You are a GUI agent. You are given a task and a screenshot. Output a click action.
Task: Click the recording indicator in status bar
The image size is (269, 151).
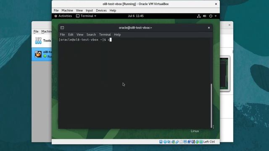tap(189, 142)
